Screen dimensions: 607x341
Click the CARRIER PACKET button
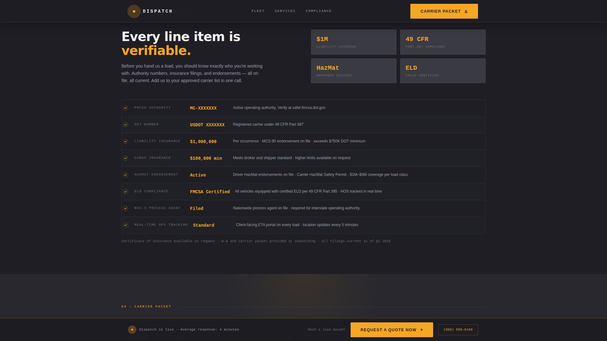444,11
